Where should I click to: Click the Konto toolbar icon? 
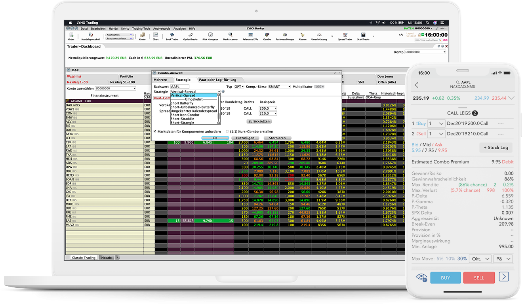(142, 36)
